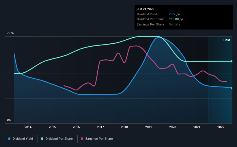Click the 2017 x-axis label
The image size is (237, 147).
coord(100,127)
